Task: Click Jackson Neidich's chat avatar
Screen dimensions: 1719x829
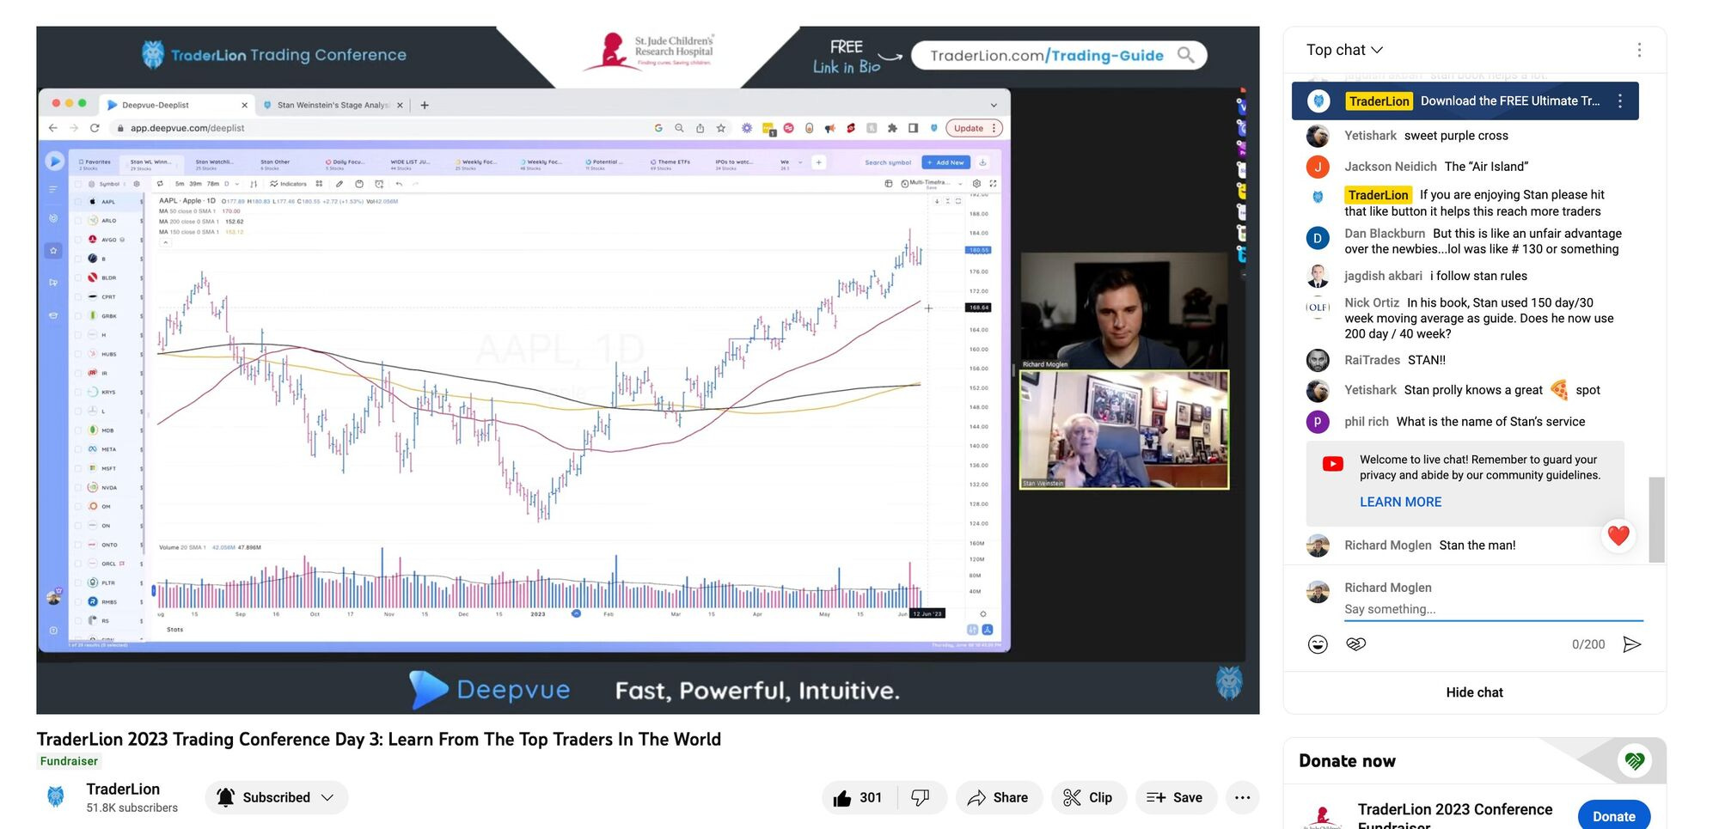Action: tap(1318, 167)
